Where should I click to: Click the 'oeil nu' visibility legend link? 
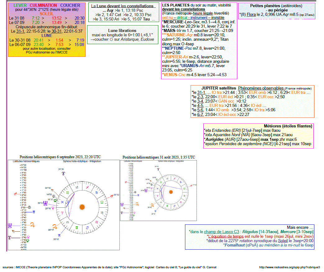point(167,18)
